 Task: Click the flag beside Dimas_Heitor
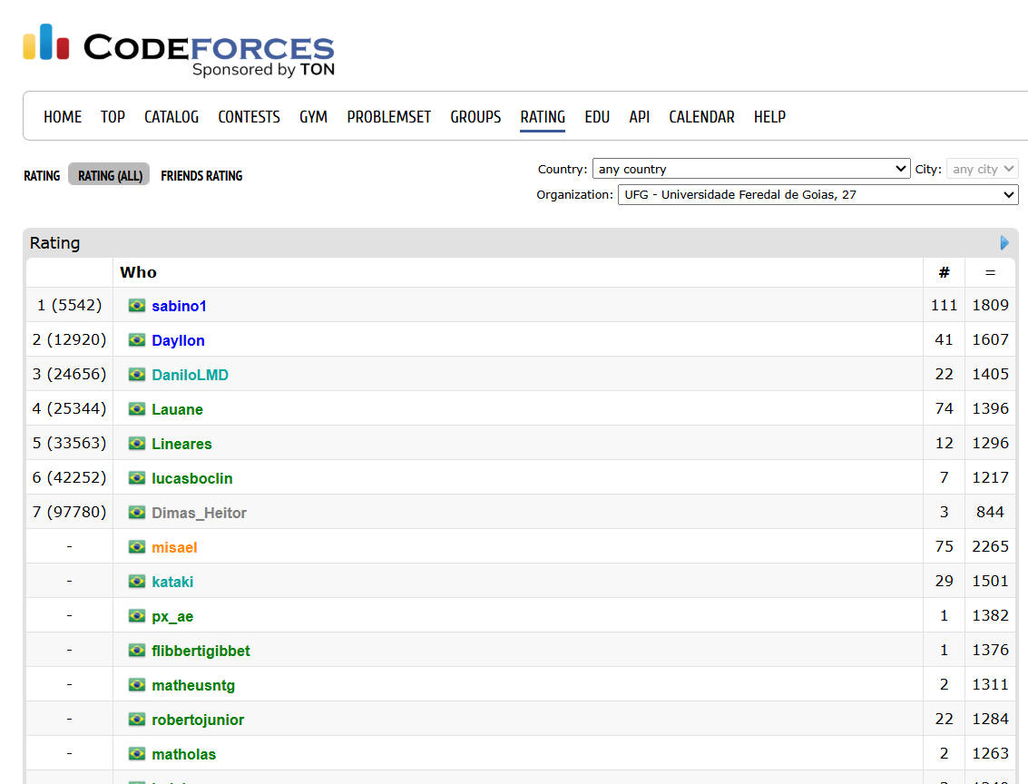[x=137, y=513]
